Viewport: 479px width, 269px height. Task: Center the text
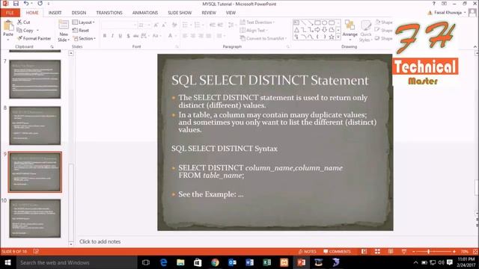pos(193,36)
